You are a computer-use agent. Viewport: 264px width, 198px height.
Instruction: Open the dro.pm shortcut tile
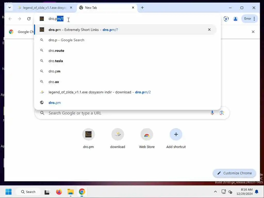pyautogui.click(x=88, y=139)
